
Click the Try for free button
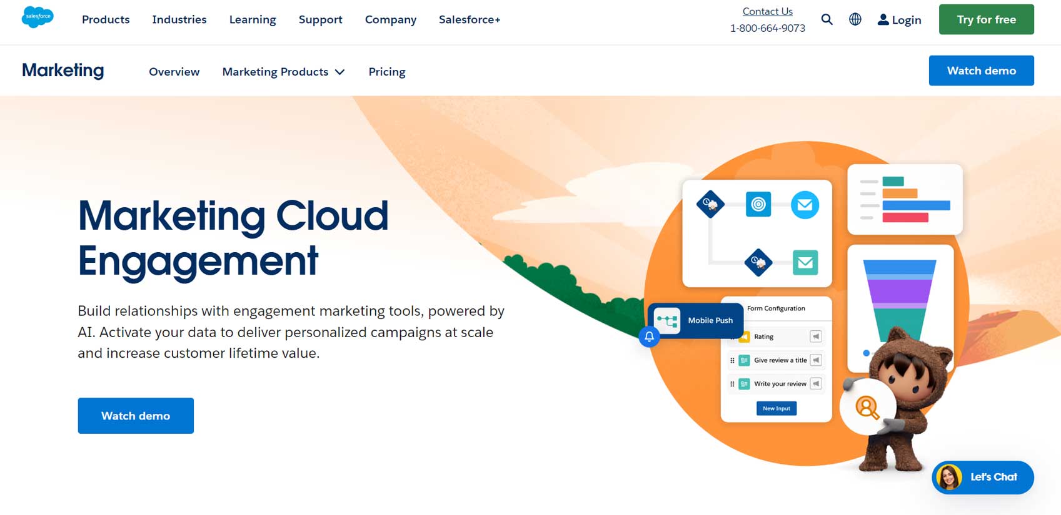click(986, 19)
